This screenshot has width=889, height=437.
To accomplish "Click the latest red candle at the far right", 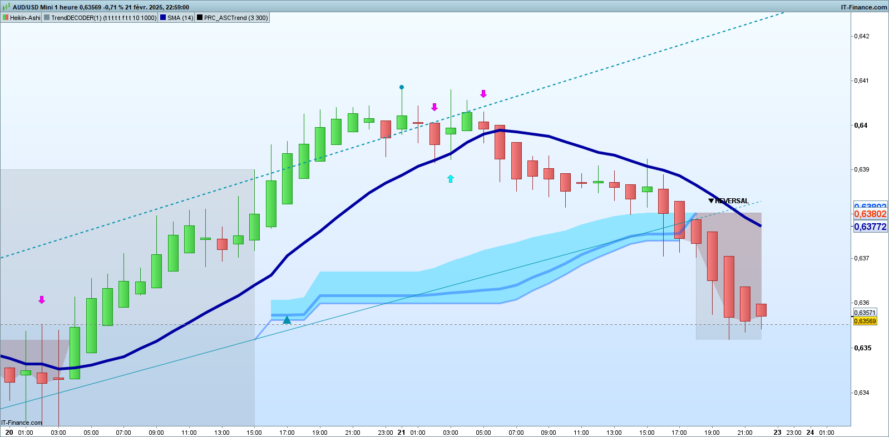I will pos(761,310).
